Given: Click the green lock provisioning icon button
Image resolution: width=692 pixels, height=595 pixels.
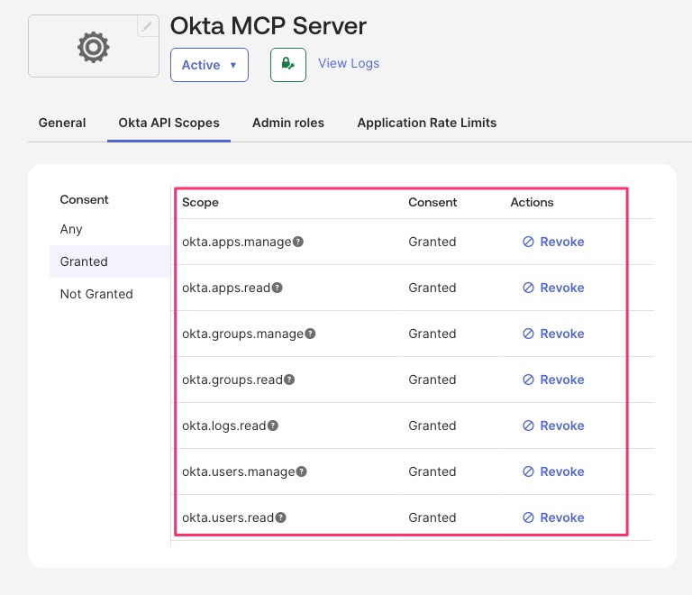Looking at the screenshot, I should coord(287,65).
